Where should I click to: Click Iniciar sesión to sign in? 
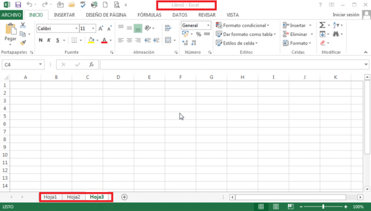tap(346, 14)
